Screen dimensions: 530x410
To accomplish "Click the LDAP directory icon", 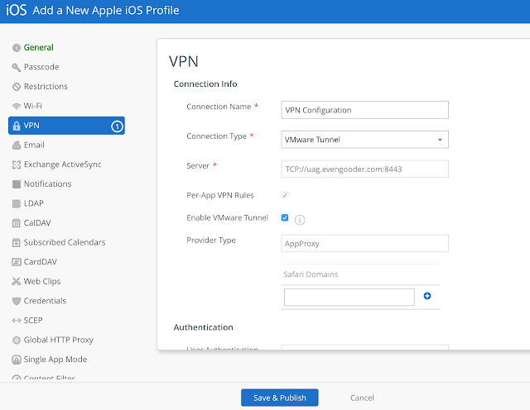I will tap(17, 204).
